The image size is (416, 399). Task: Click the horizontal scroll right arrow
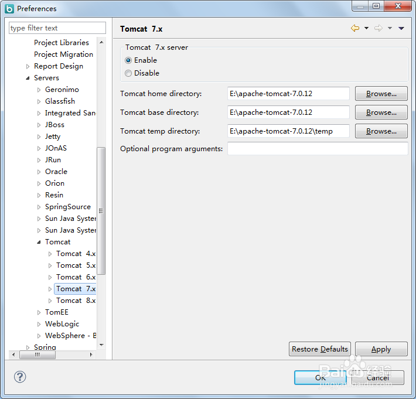[91, 354]
